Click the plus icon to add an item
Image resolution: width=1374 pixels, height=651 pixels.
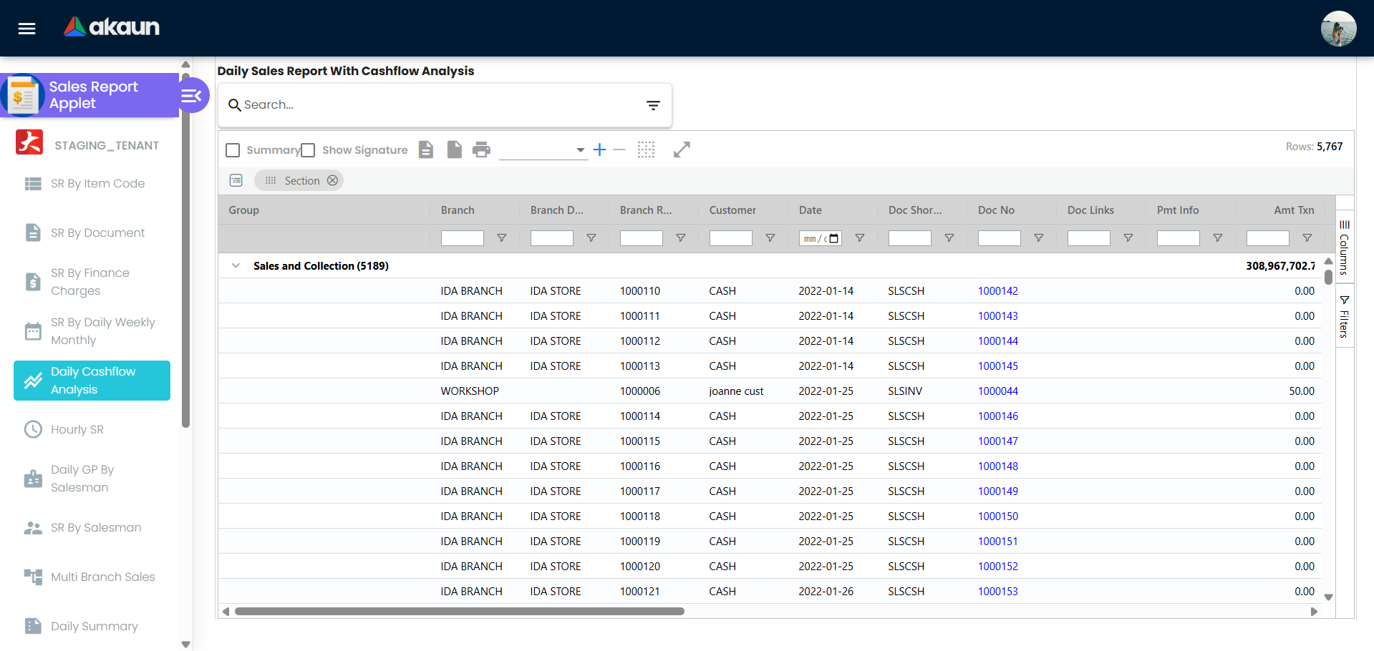tap(599, 150)
